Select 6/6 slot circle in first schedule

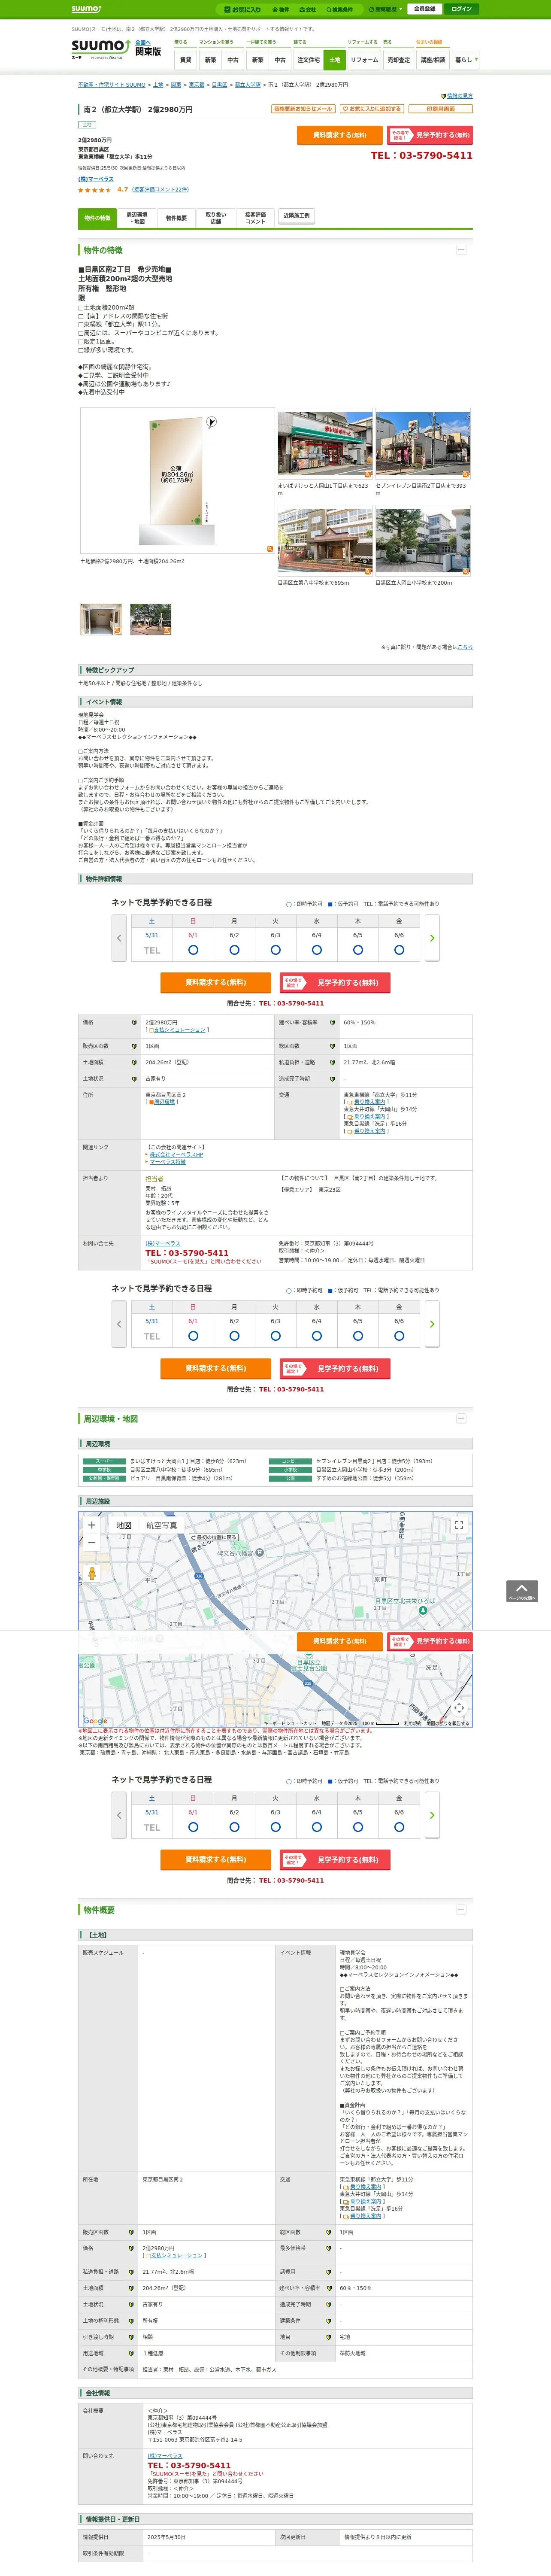coord(399,950)
